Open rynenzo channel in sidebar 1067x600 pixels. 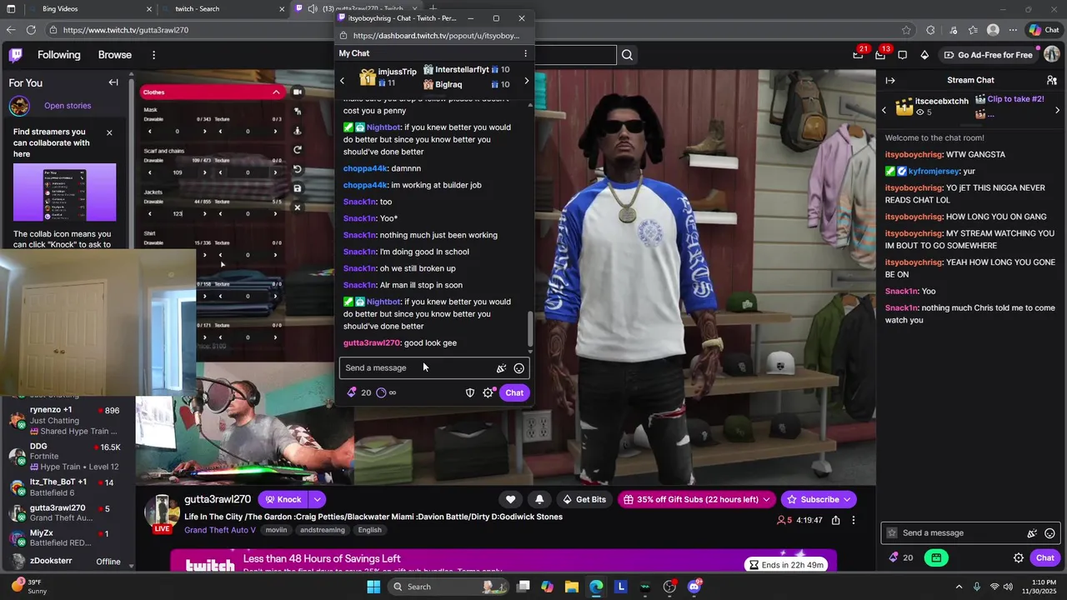pos(67,420)
